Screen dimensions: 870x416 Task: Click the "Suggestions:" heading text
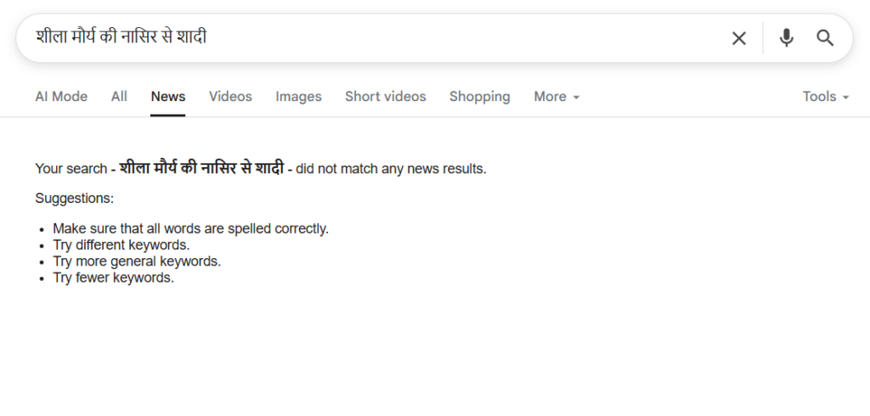tap(75, 199)
